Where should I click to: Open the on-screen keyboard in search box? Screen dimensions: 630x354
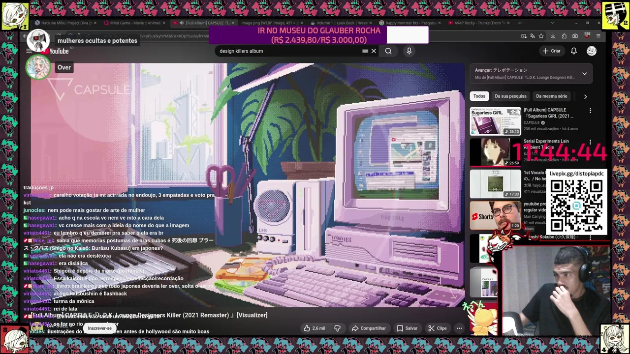[x=365, y=51]
